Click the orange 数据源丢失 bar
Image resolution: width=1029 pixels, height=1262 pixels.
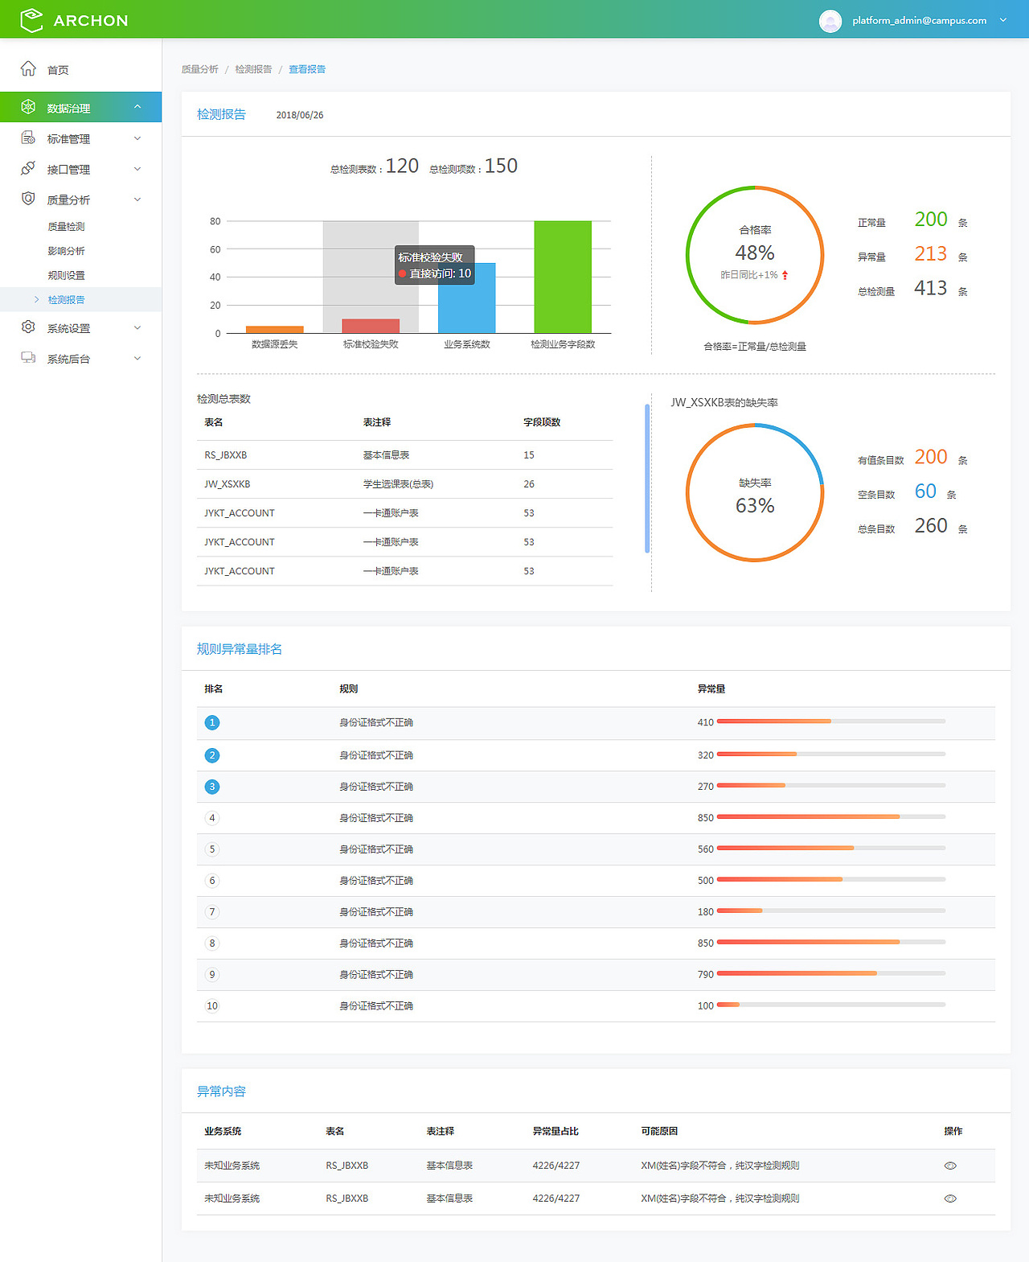(275, 330)
